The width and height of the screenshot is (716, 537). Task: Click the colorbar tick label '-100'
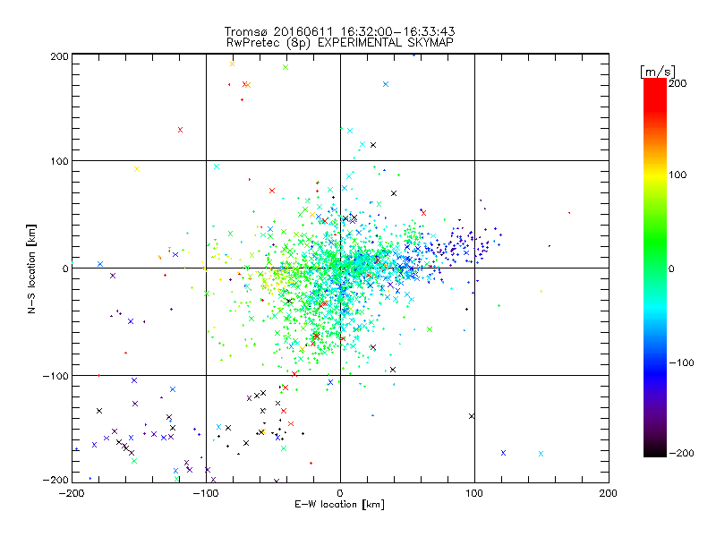tap(681, 362)
